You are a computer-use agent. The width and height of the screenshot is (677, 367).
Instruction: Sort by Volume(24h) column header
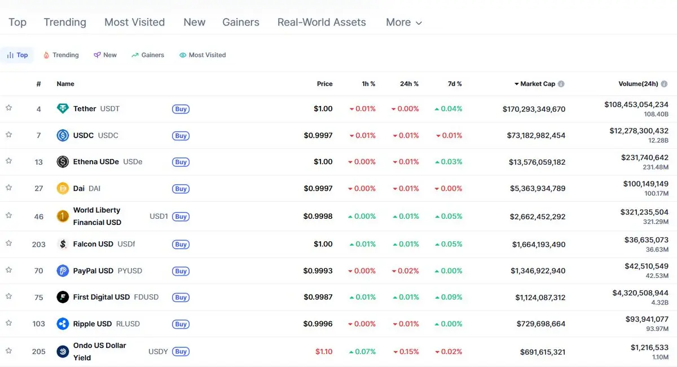638,84
